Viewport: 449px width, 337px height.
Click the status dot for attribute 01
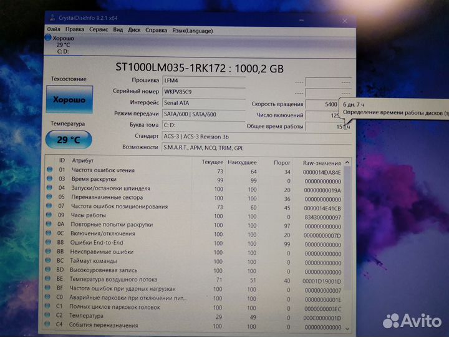tap(50, 169)
